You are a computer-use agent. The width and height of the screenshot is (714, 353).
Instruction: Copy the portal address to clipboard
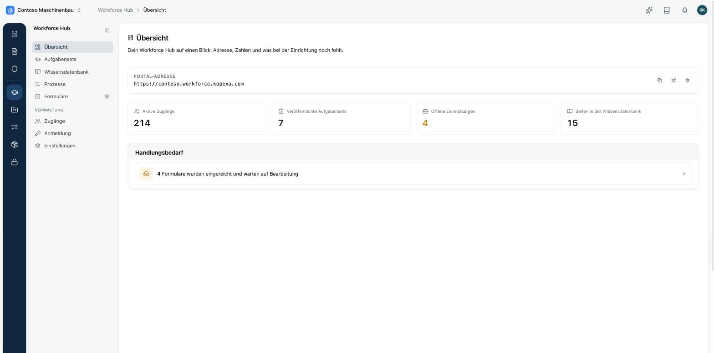click(660, 81)
